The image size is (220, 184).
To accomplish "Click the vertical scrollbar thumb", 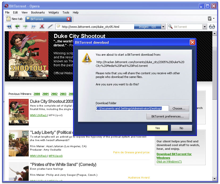I will 214,73.
